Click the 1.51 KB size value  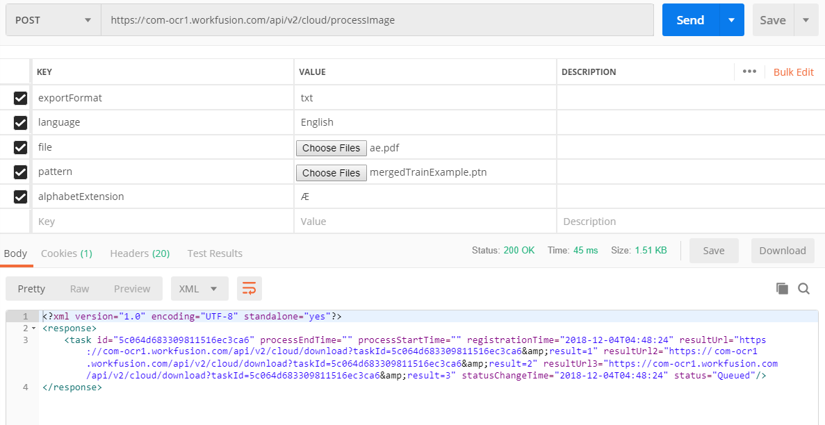click(651, 251)
